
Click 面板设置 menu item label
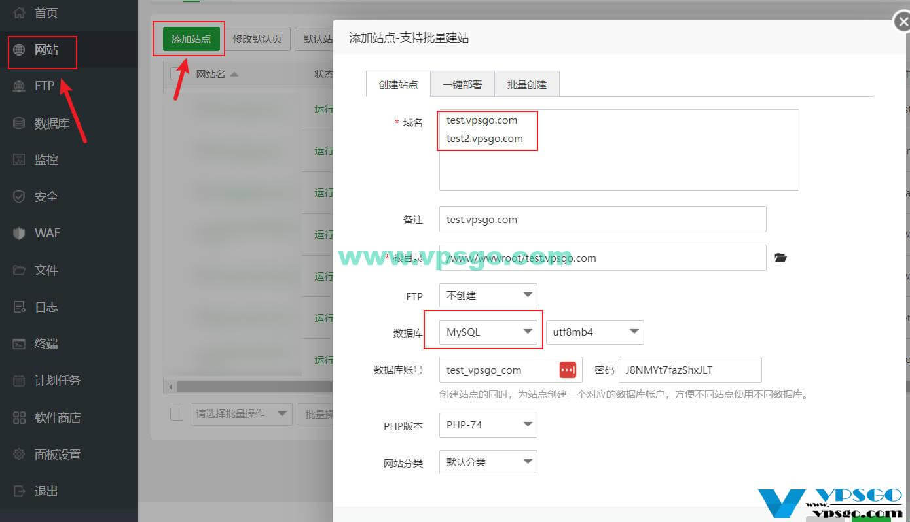pos(58,454)
